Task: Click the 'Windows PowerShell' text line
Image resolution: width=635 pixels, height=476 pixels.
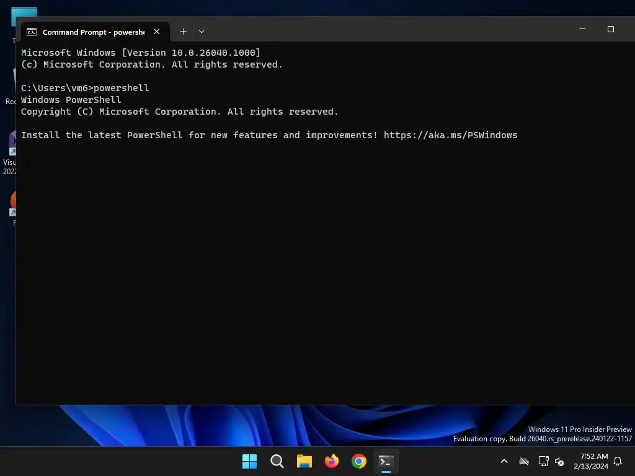Action: [x=71, y=100]
